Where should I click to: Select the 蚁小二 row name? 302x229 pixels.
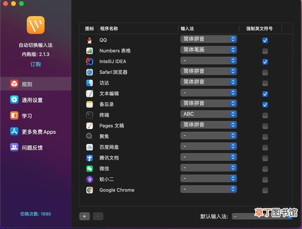pos(107,179)
